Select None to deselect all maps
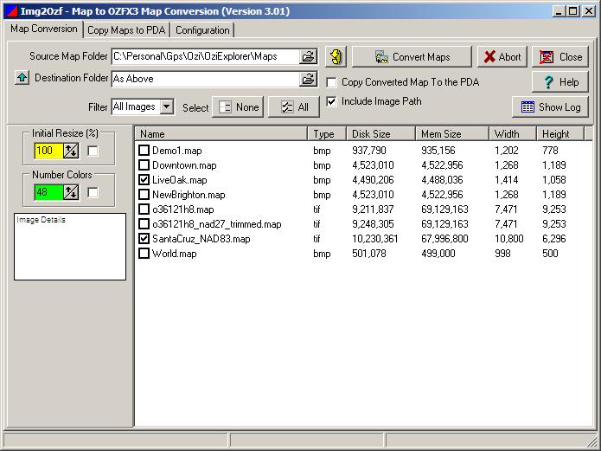This screenshot has height=451, width=601. click(x=238, y=107)
